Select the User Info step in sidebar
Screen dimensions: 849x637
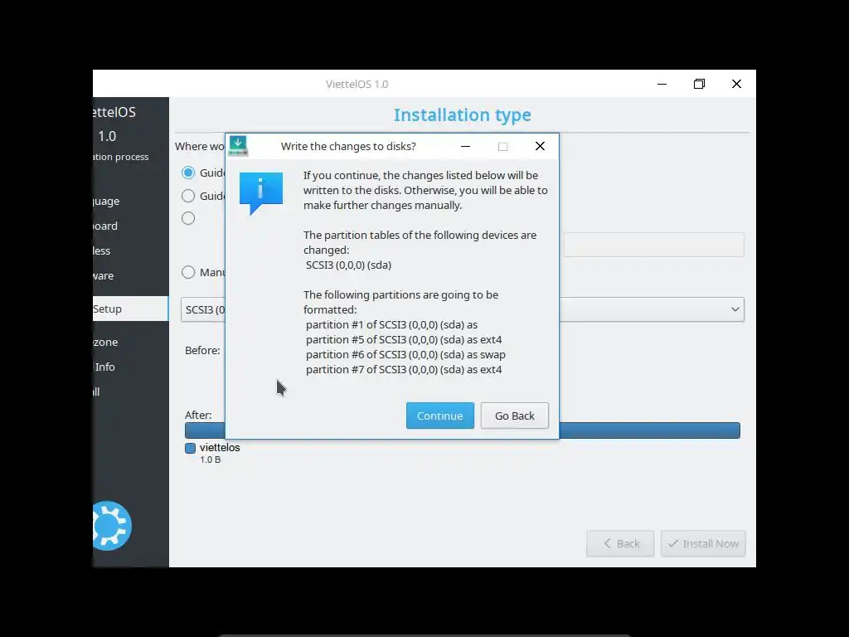coord(104,367)
